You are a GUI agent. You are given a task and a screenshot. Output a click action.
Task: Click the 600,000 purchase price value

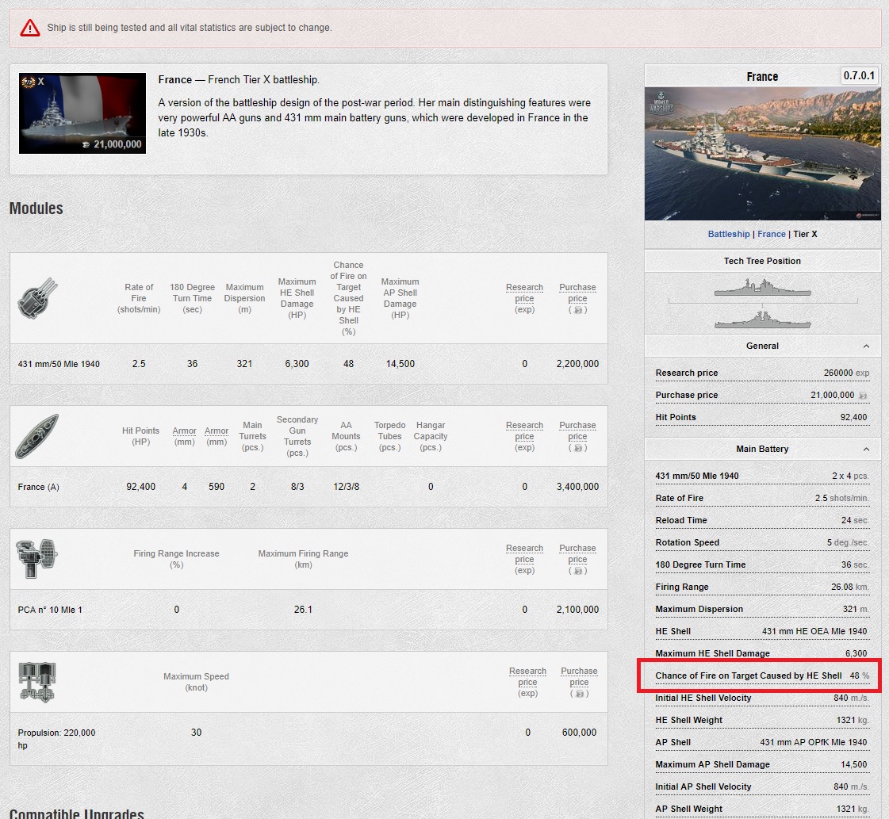(579, 733)
